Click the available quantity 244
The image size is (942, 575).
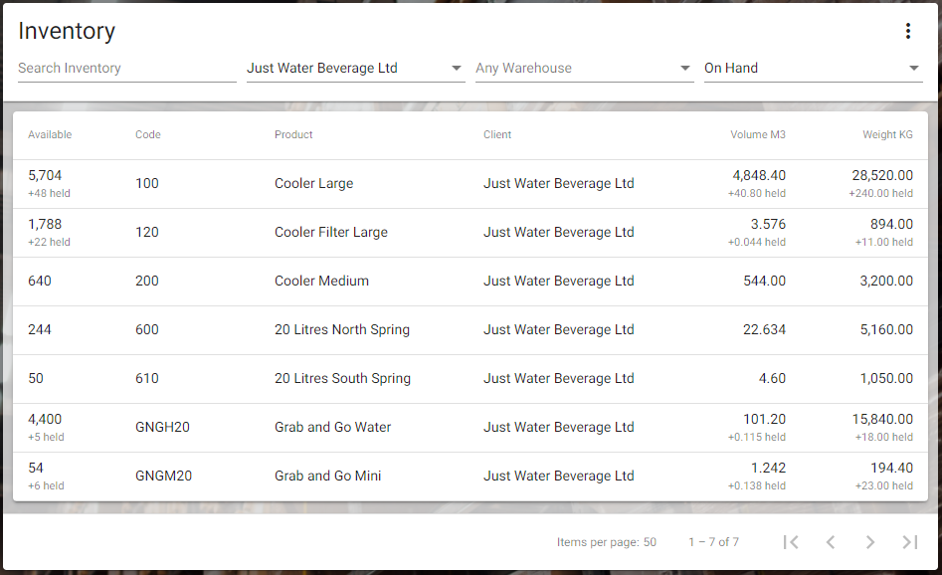40,329
